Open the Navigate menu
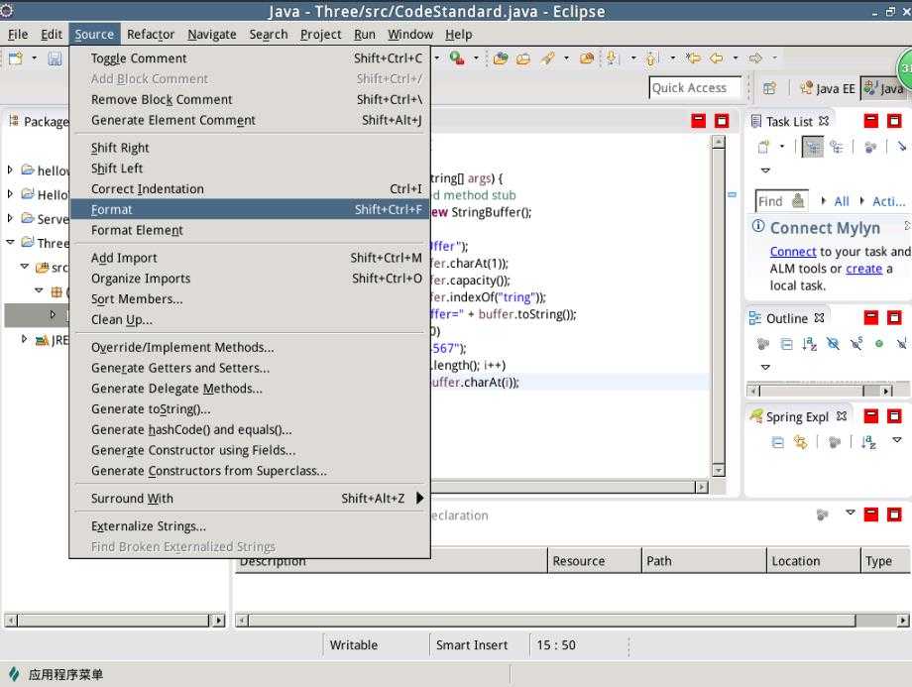 tap(212, 35)
